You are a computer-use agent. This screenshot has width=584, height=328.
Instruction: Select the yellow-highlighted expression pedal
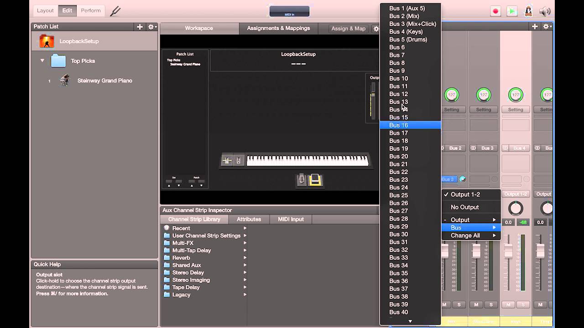[315, 180]
